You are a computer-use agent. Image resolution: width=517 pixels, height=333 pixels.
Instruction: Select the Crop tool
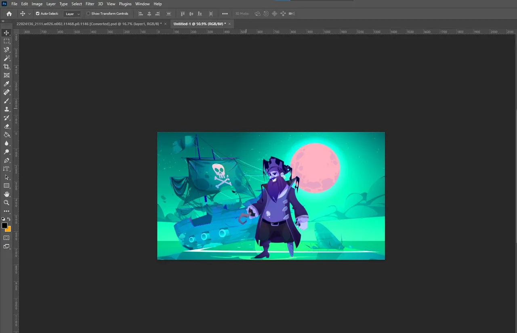click(x=6, y=67)
